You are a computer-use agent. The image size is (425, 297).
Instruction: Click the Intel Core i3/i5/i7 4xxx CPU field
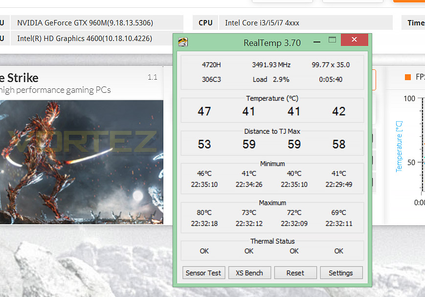306,23
